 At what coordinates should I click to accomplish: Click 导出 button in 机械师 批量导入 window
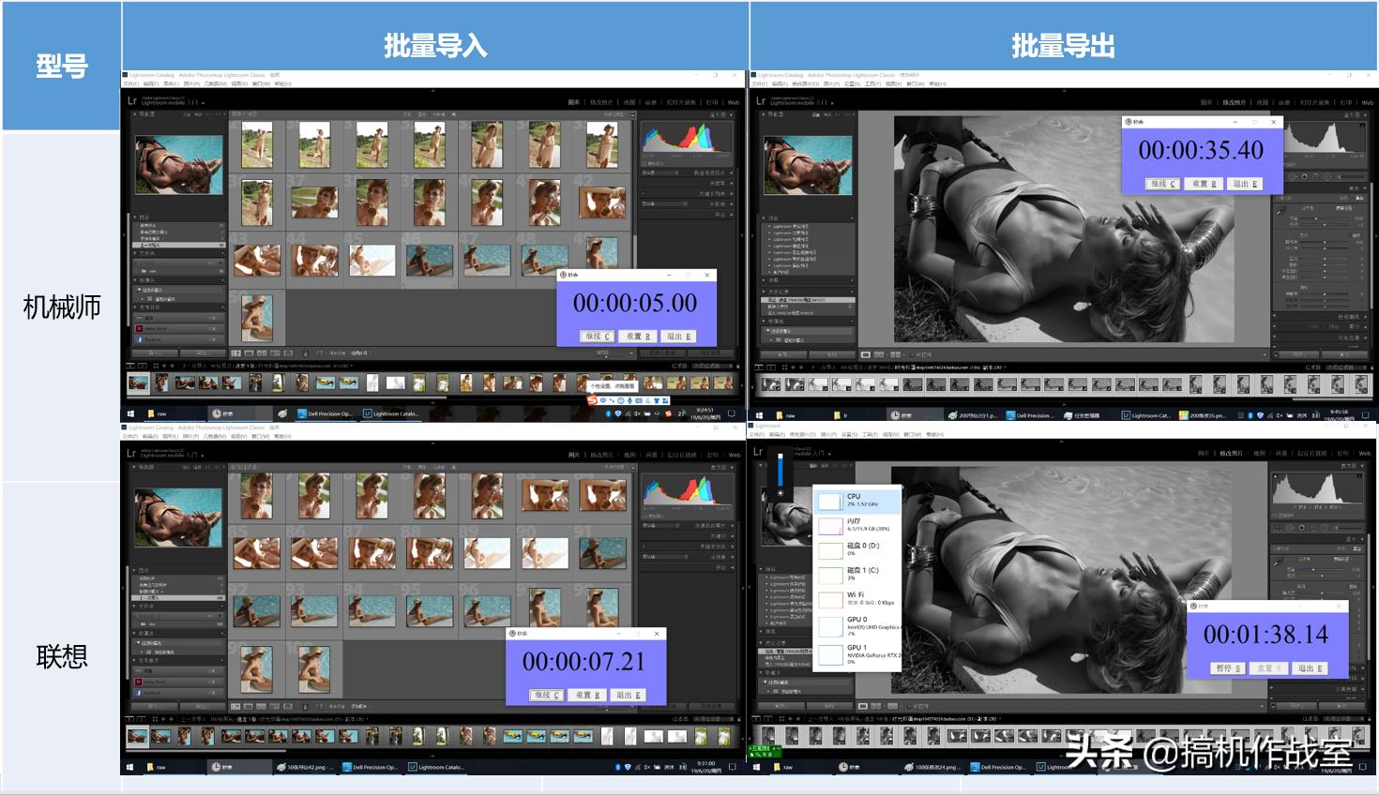coord(202,353)
